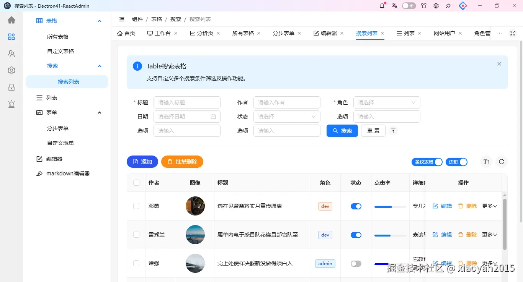Close the Table搜索表格 info alert
The width and height of the screenshot is (523, 282).
499,64
